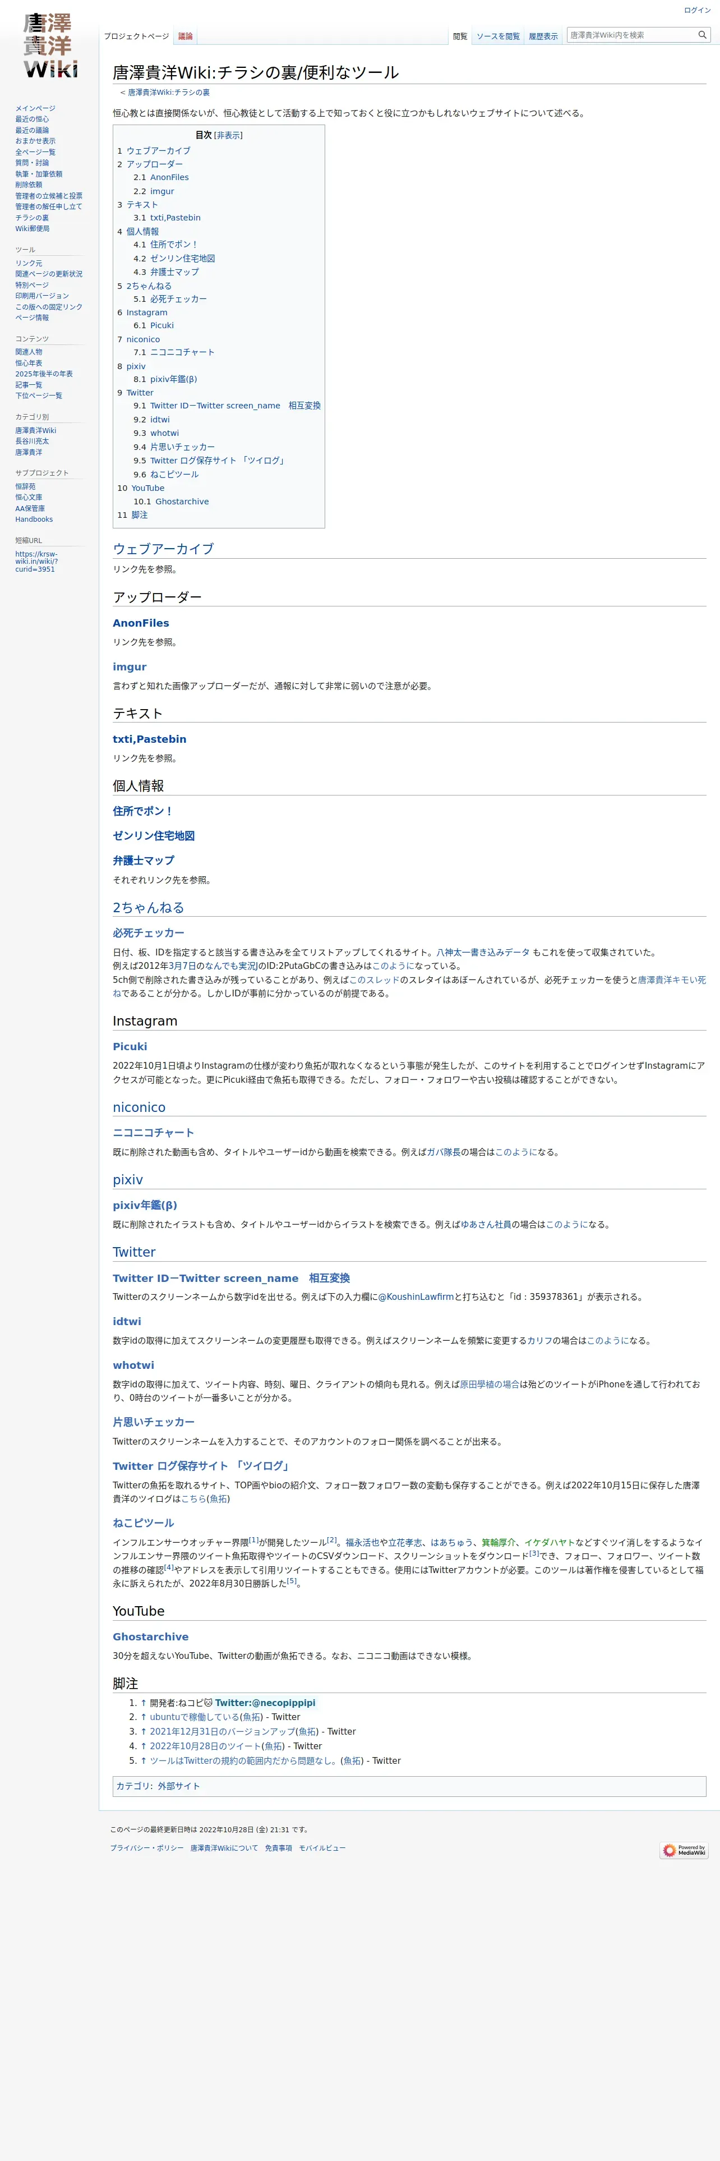Open 執筆・加筆依頼 sidebar link

(x=39, y=174)
